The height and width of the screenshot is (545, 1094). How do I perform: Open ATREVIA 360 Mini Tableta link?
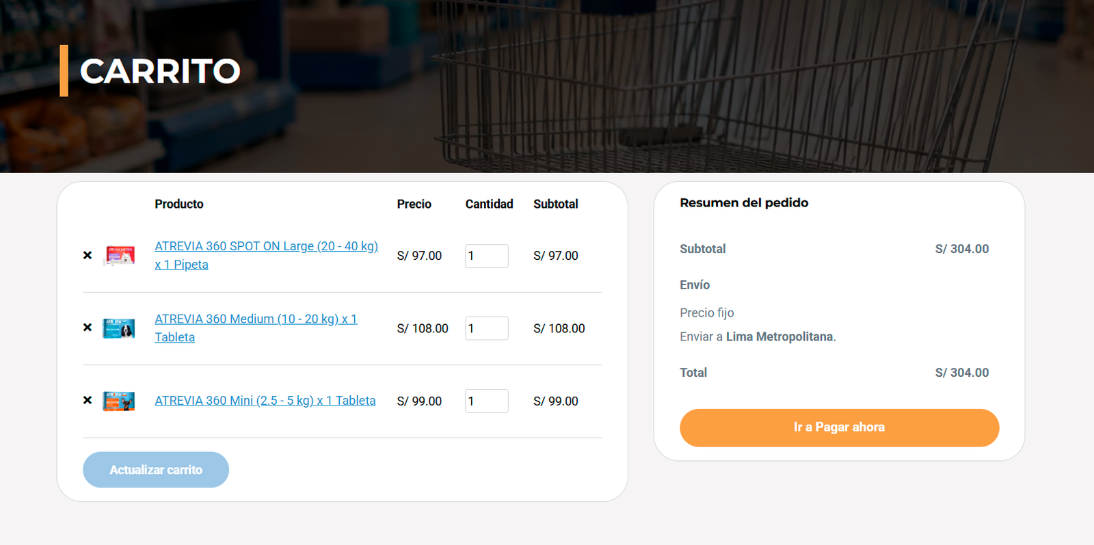[x=265, y=401]
